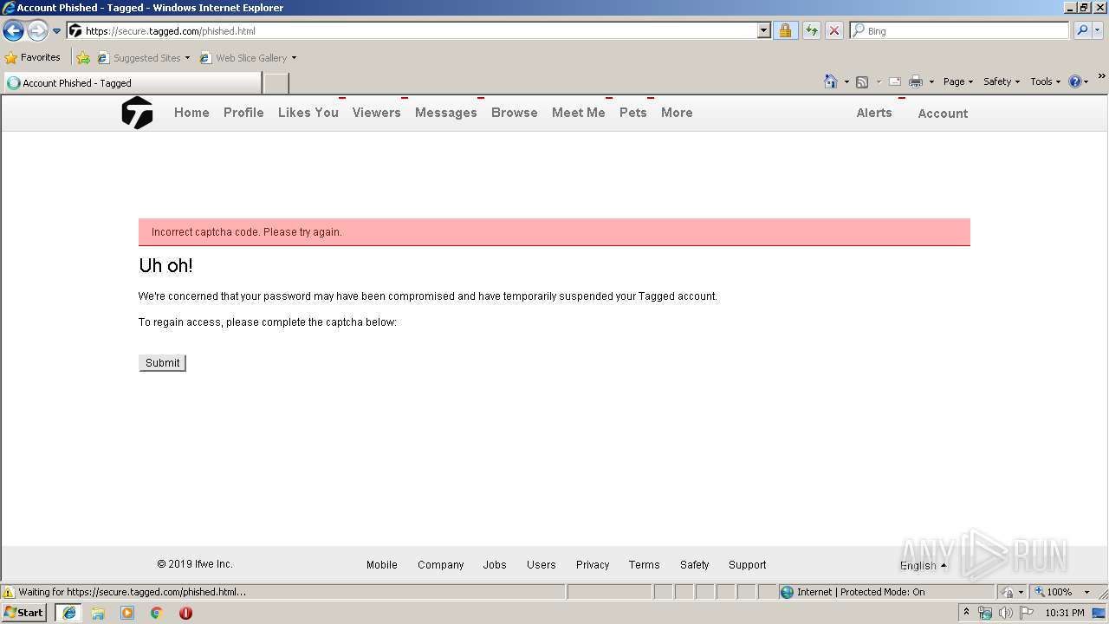This screenshot has height=624, width=1109.
Task: Open the Support footer link
Action: [748, 565]
